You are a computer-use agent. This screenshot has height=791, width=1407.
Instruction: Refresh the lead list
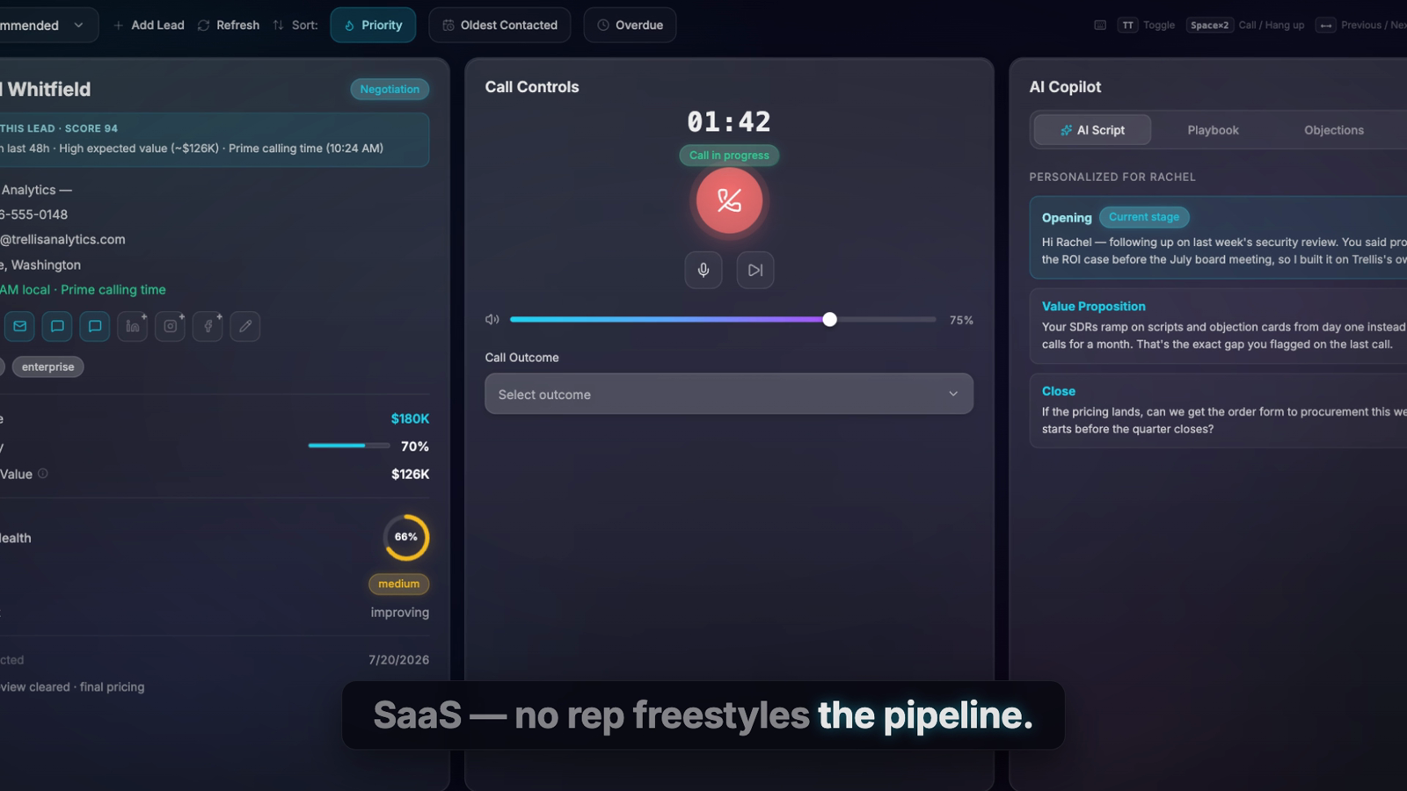pos(229,25)
